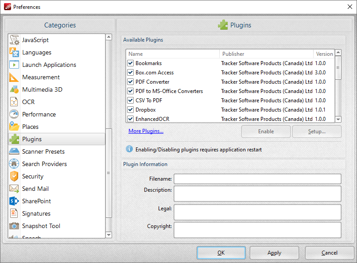Uncheck the Box.com Access plugin checkbox
The width and height of the screenshot is (357, 263).
tap(131, 72)
